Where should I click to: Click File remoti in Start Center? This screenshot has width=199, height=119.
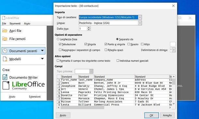tap(17, 39)
